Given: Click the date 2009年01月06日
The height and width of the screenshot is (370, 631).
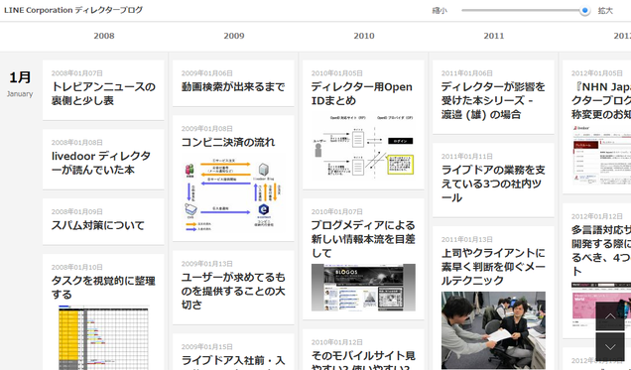Looking at the screenshot, I should tap(206, 73).
